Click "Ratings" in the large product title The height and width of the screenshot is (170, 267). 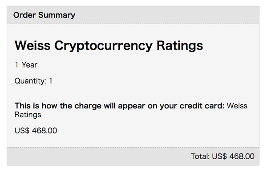[180, 46]
